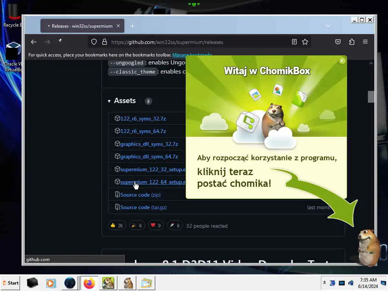Open a new tab with plus button
Viewport: 388px width, 291px height.
132,26
